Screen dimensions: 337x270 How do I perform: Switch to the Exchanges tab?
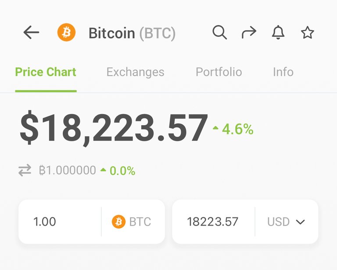(x=136, y=72)
